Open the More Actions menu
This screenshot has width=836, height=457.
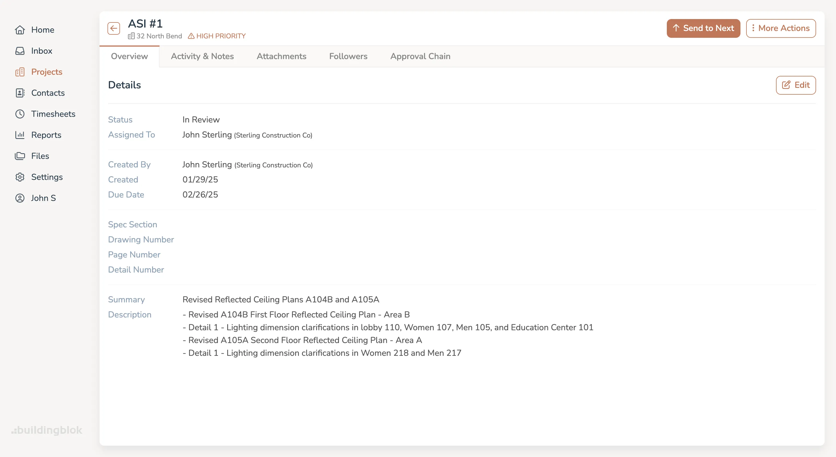coord(781,28)
